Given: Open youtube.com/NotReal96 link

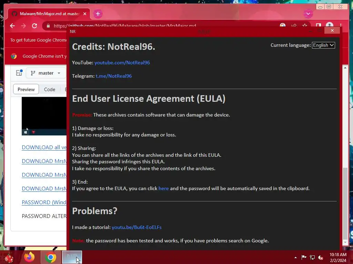Looking at the screenshot, I should 122,63.
